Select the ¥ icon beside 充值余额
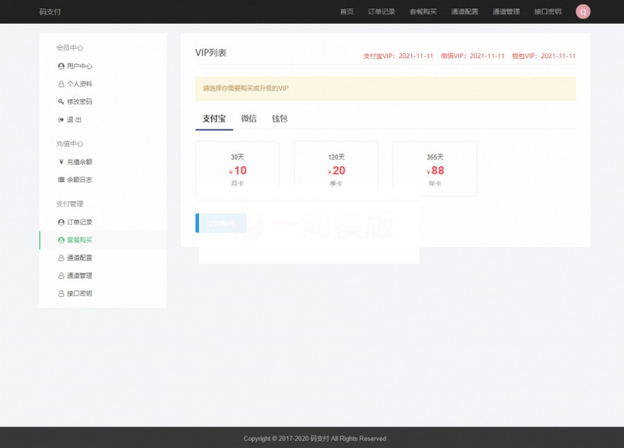 [x=61, y=161]
